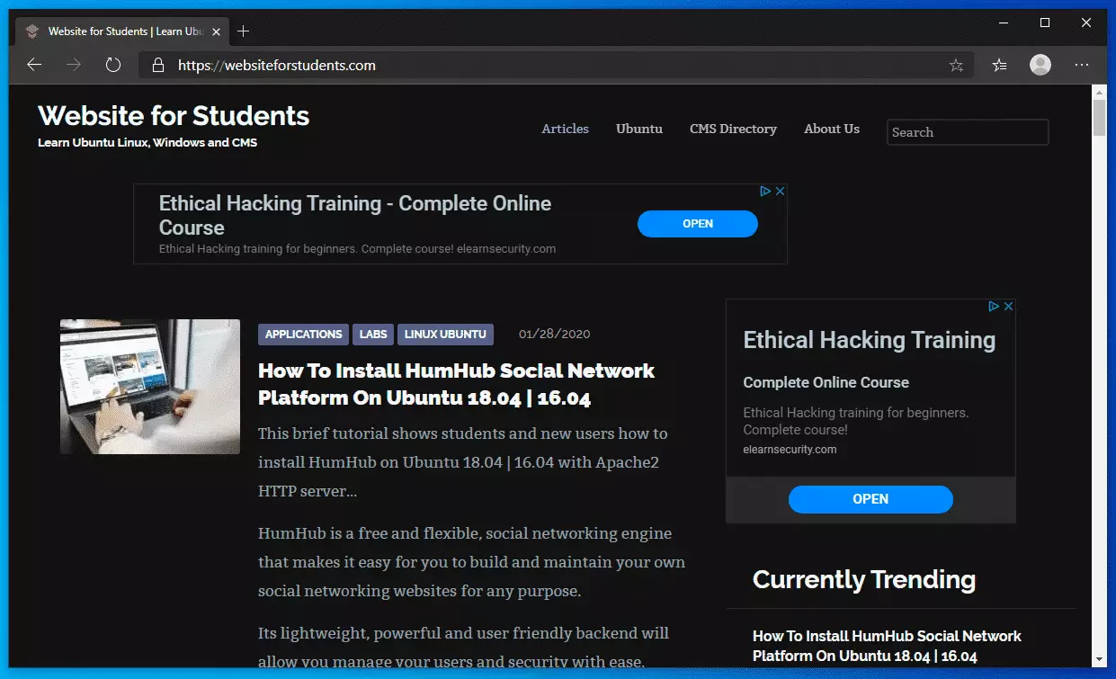
Task: Click the tab's favicon icon
Action: (x=32, y=31)
